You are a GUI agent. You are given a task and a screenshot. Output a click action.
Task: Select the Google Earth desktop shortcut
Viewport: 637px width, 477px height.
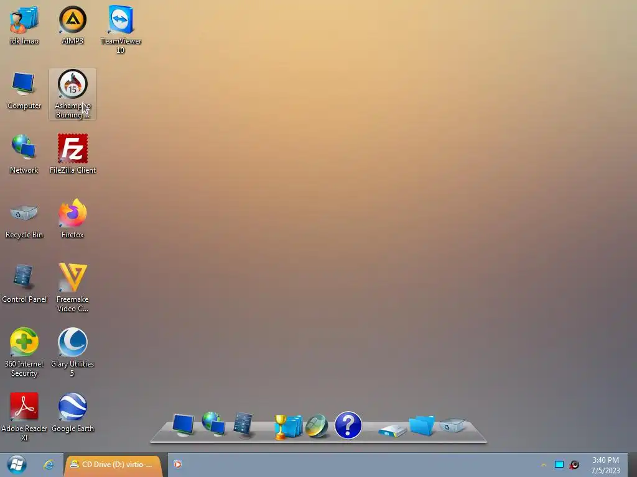click(72, 413)
